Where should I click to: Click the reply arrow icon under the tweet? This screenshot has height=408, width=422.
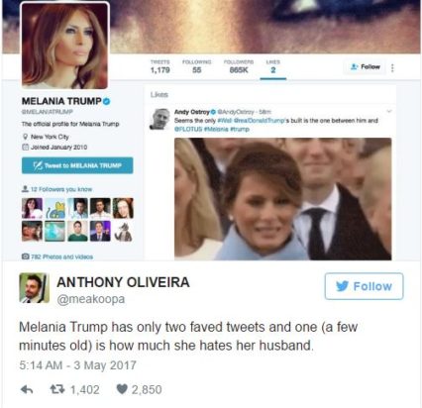[27, 390]
